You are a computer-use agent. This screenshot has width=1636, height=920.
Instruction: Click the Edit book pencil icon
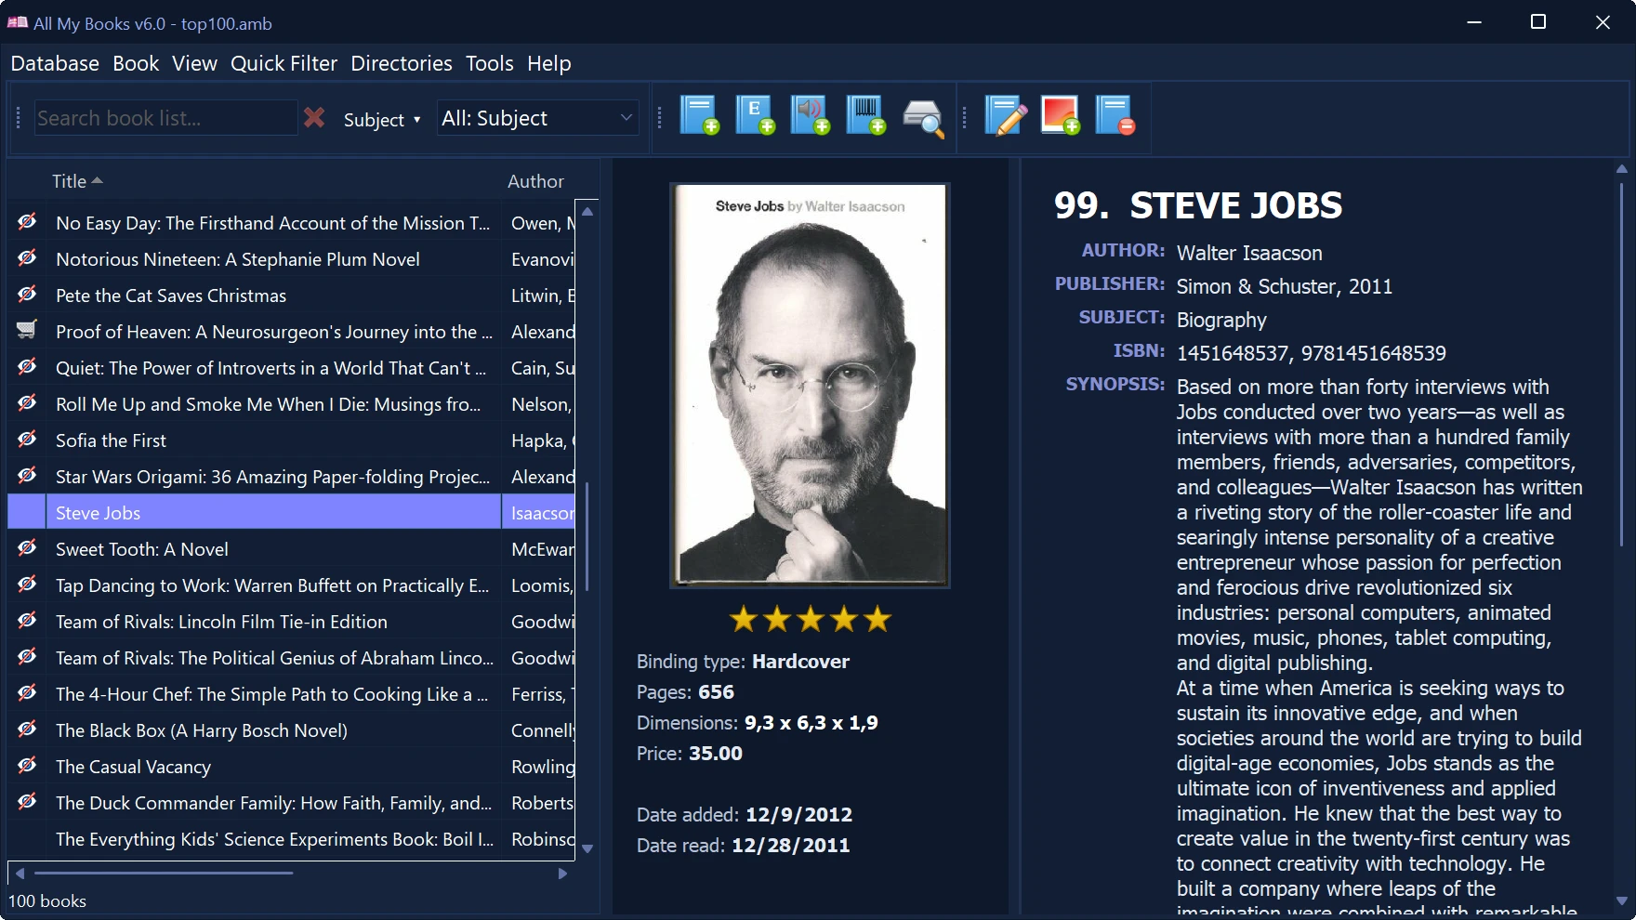click(x=1006, y=116)
